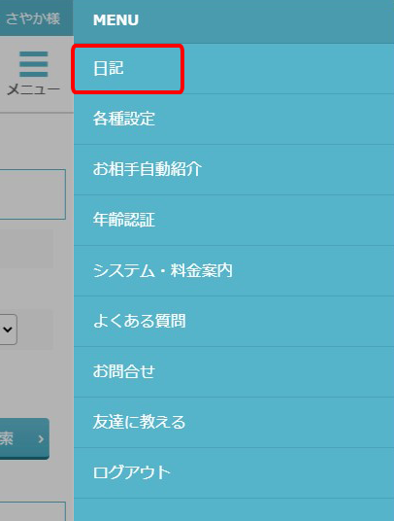394x521 pixels.
Task: Expand the dimmed dropdown chevron select box
Action: pyautogui.click(x=9, y=330)
